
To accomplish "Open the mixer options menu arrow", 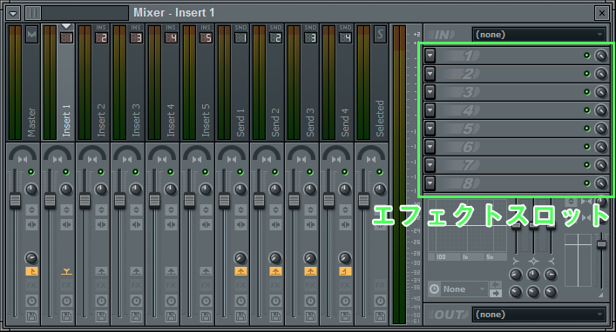I will (x=13, y=13).
